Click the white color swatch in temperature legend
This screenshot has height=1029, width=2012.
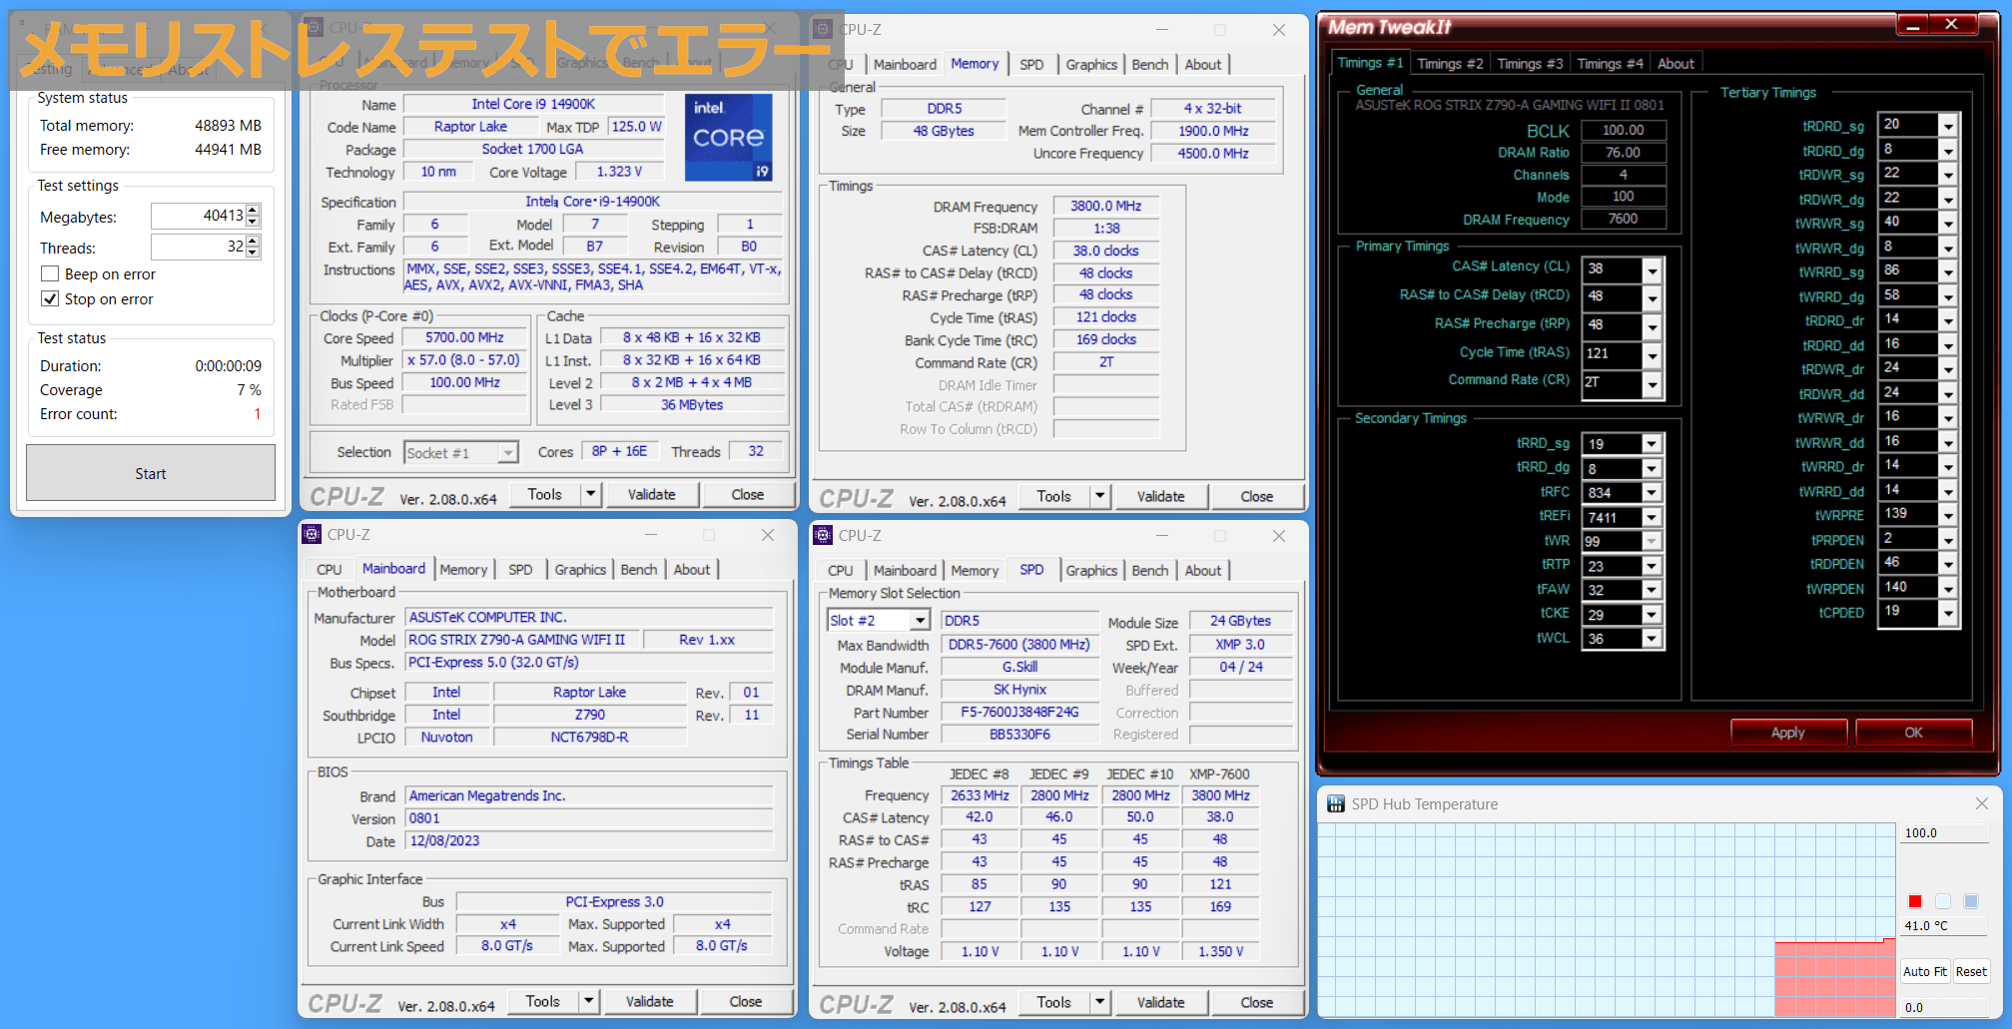(1942, 901)
